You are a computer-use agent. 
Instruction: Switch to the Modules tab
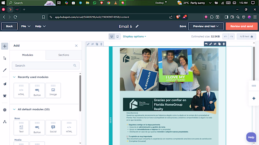pyautogui.click(x=28, y=55)
